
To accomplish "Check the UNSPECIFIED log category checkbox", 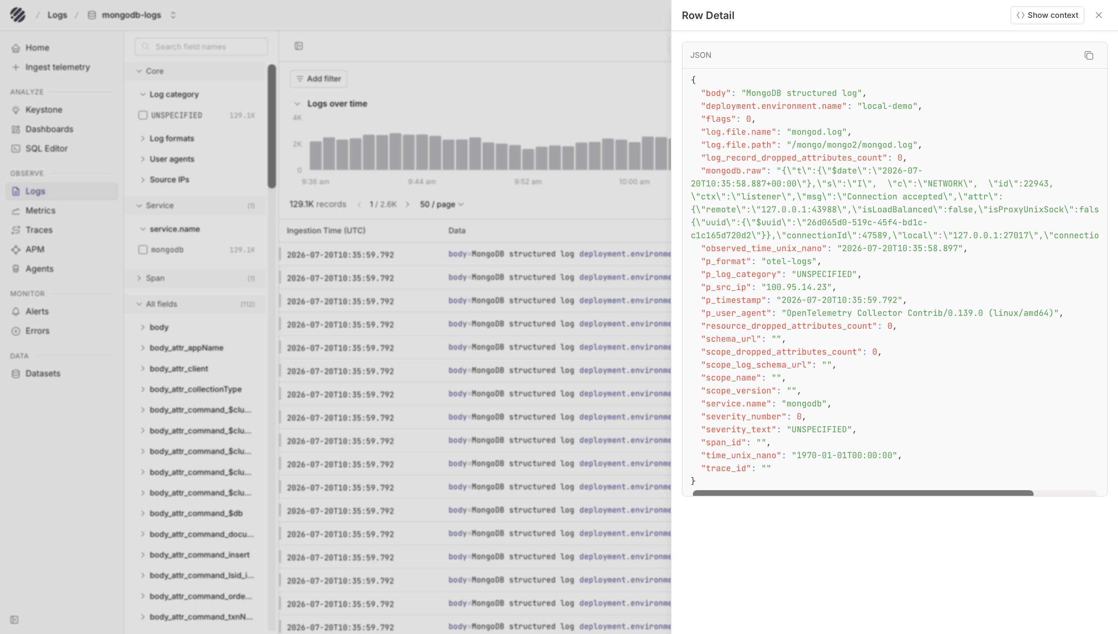I will pyautogui.click(x=143, y=115).
